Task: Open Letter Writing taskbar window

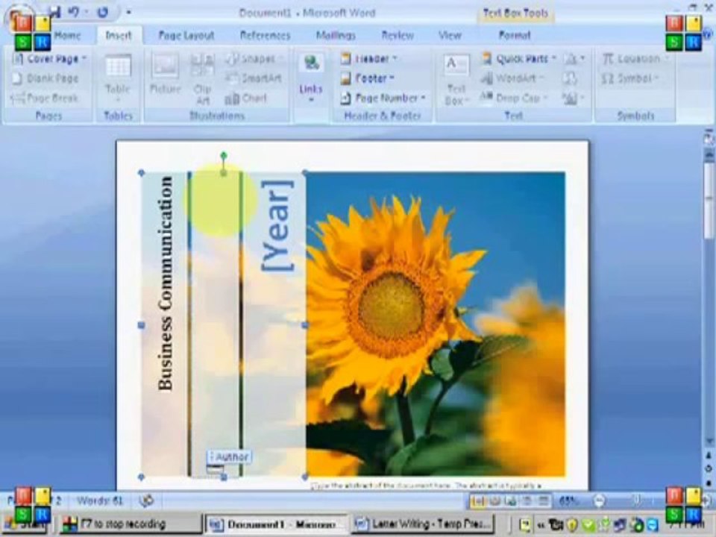Action: point(424,524)
